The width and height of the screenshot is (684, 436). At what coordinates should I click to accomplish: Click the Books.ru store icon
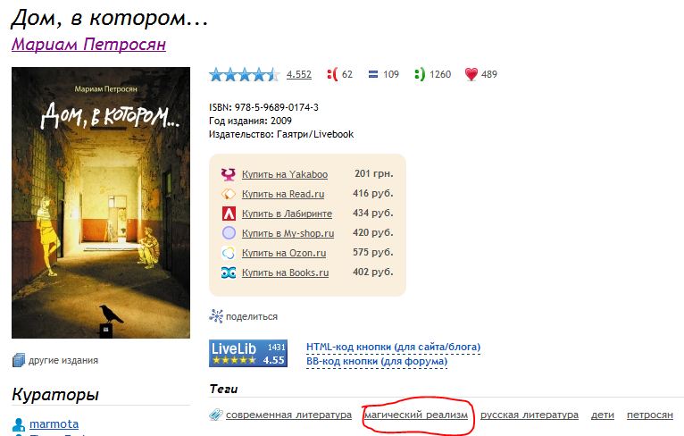(229, 272)
